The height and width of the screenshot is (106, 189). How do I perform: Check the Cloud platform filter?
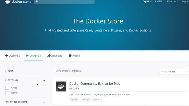[7, 88]
